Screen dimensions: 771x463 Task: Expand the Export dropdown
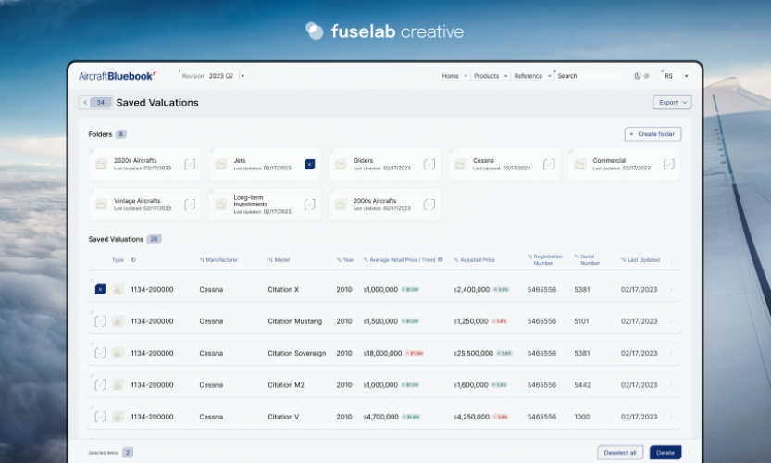(672, 103)
